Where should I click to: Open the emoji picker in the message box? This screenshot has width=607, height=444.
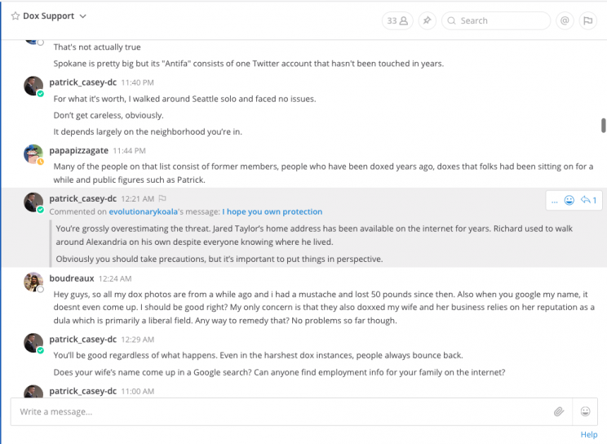tap(585, 412)
